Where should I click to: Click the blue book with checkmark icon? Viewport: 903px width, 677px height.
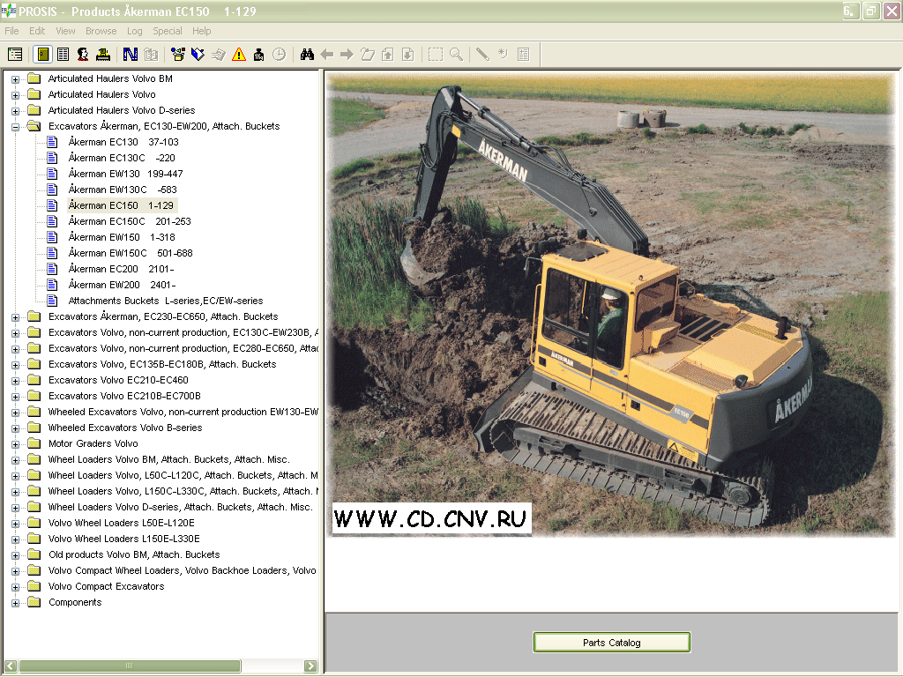pos(198,54)
